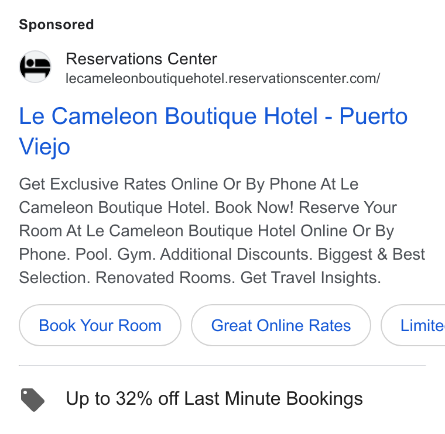Open the Reservations Center site name
445x434 pixels.
141,59
